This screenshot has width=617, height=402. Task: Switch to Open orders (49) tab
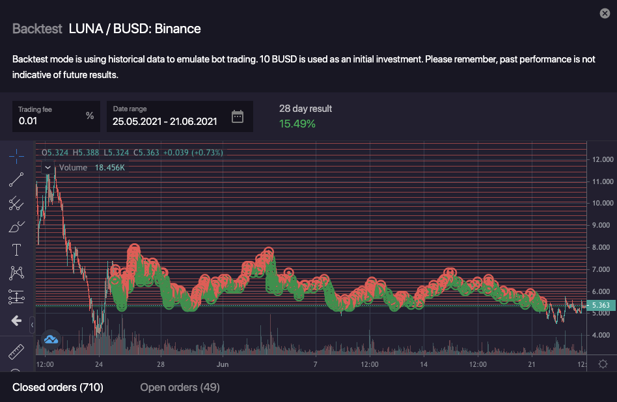(x=180, y=388)
